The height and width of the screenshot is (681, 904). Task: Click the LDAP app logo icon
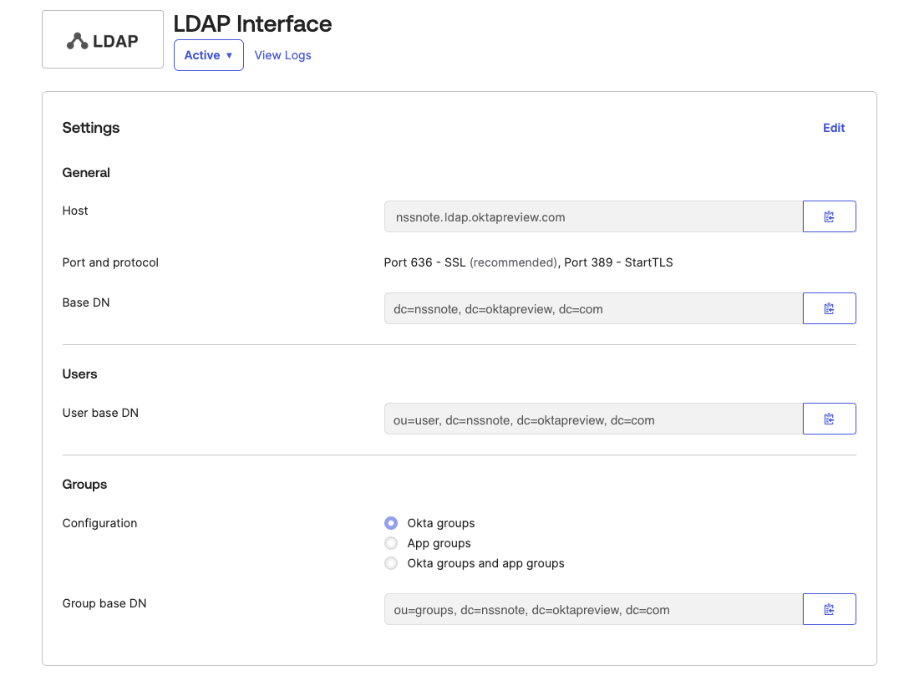tap(102, 38)
